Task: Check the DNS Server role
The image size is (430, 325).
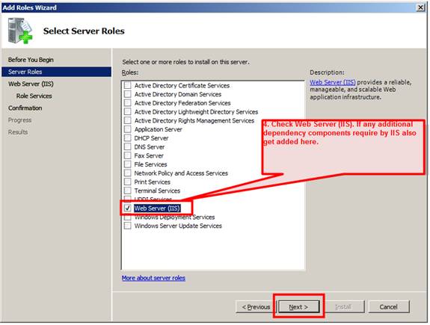Action: click(128, 146)
